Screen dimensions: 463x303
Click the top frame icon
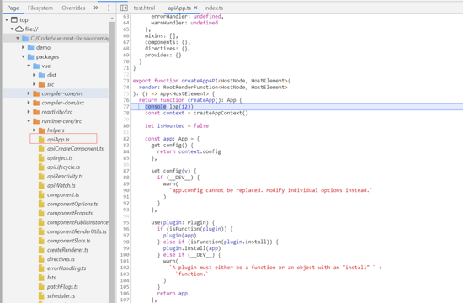pyautogui.click(x=14, y=20)
